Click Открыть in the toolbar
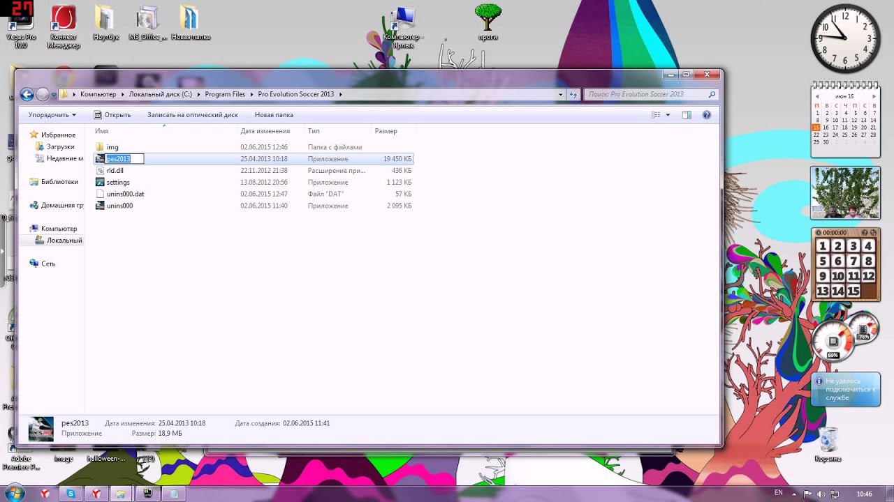 (112, 115)
